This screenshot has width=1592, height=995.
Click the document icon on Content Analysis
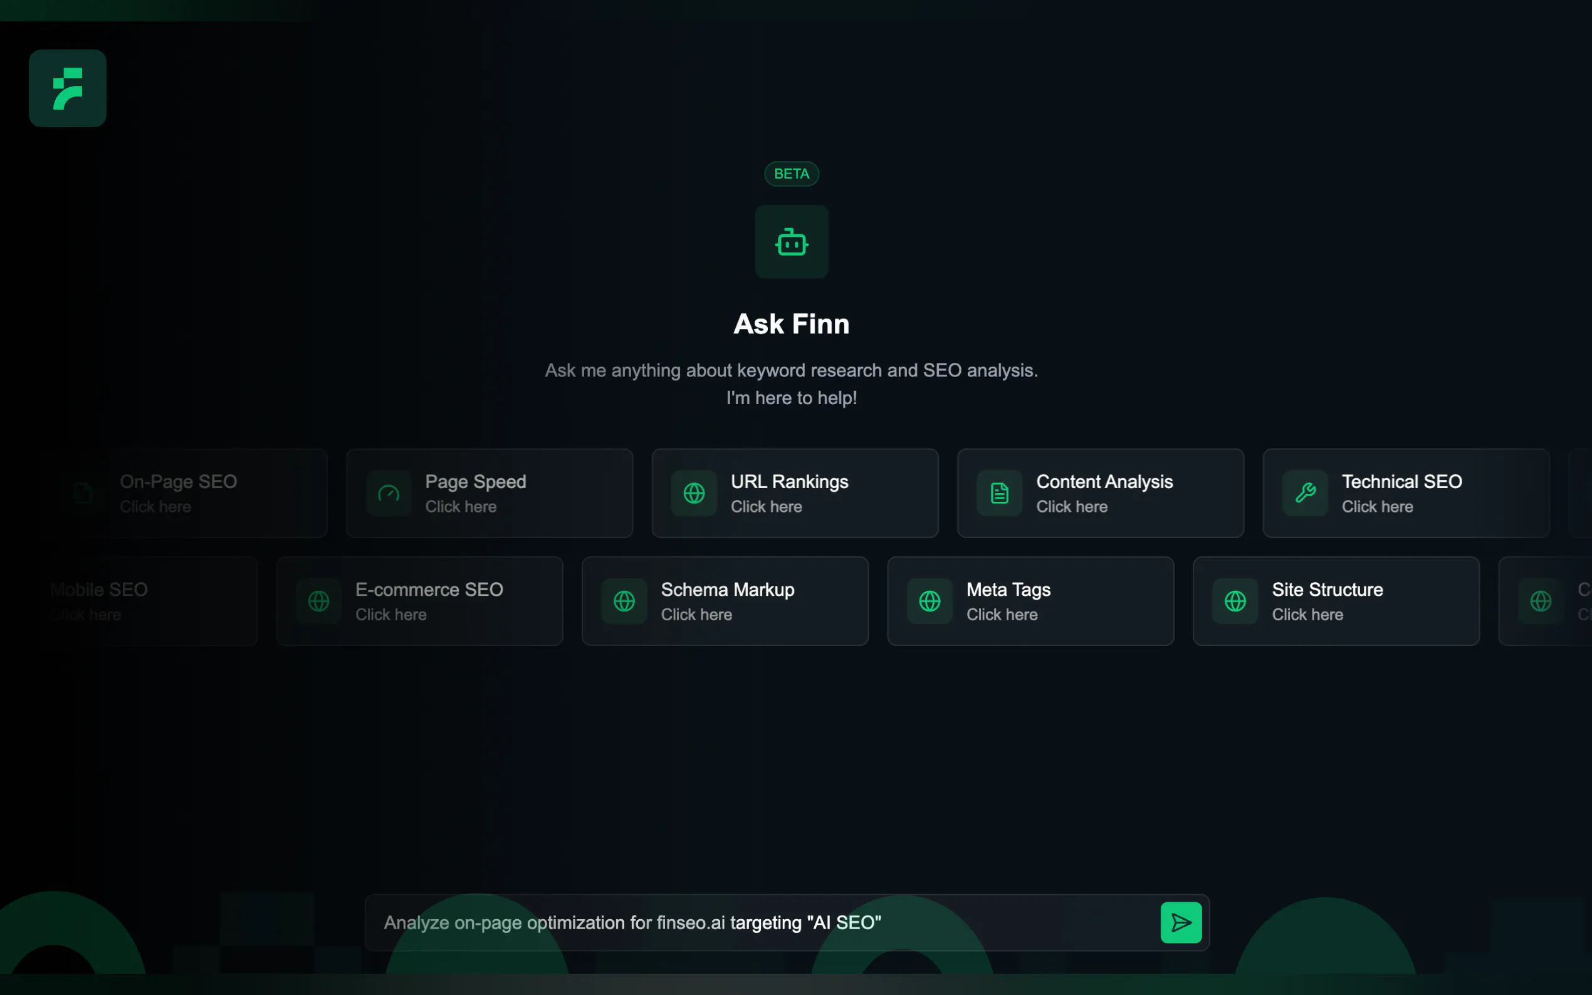(999, 493)
